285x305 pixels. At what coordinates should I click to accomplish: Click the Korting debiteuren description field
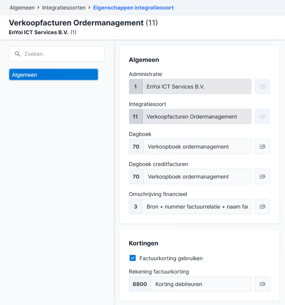(201, 284)
